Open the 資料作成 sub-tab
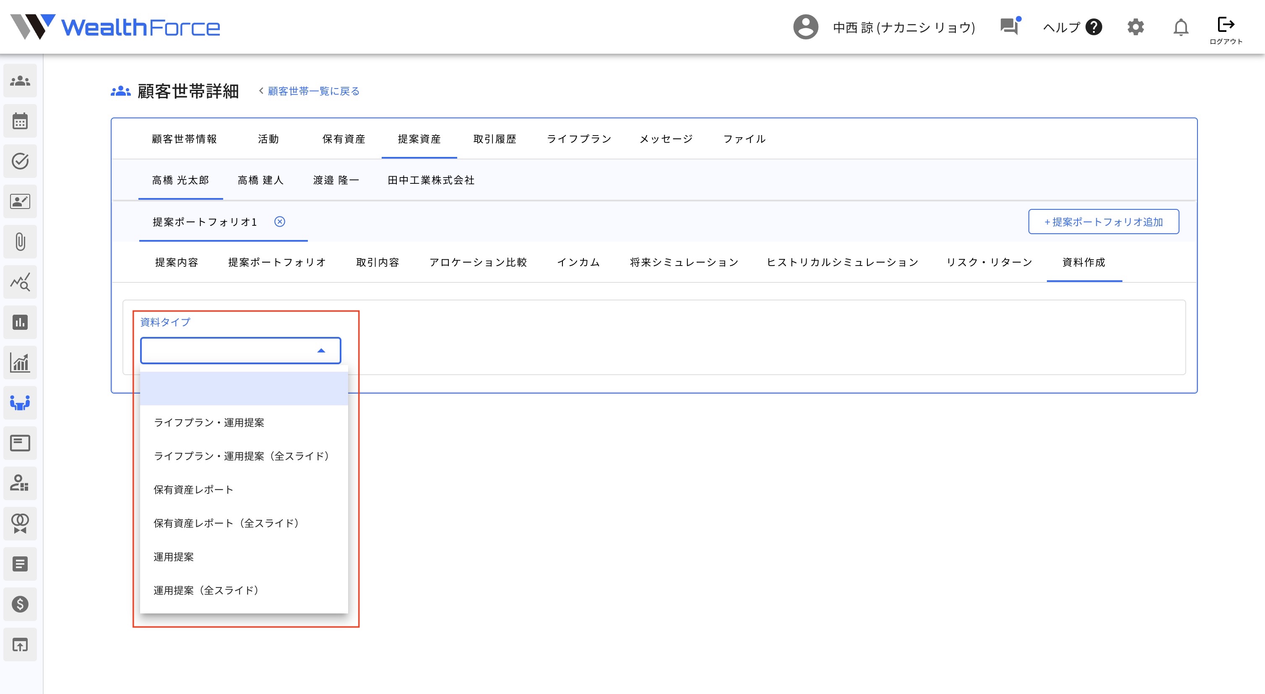Screen dimensions: 1265x694 (x=1084, y=262)
